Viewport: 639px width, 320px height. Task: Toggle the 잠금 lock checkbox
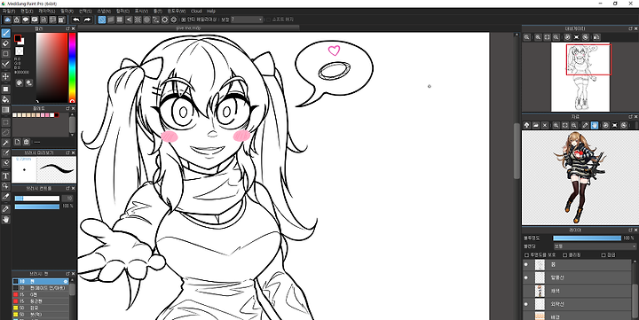(603, 255)
